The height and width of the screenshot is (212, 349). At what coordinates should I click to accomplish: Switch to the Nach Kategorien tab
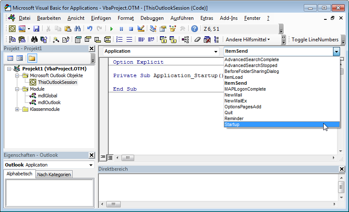[54, 174]
